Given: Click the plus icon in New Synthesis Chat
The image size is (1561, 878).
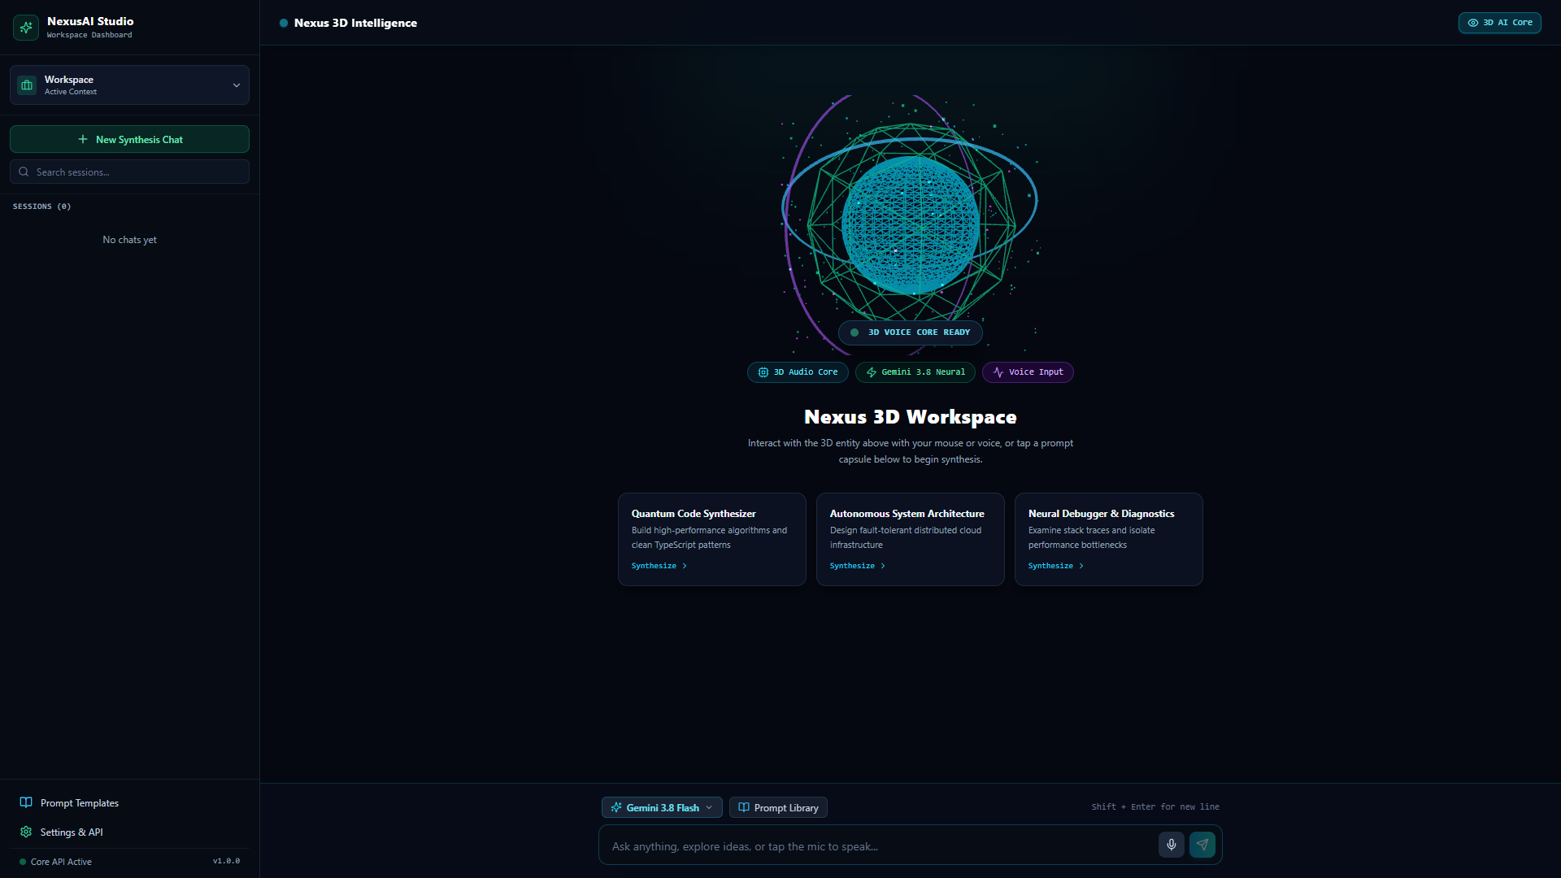Looking at the screenshot, I should point(83,139).
